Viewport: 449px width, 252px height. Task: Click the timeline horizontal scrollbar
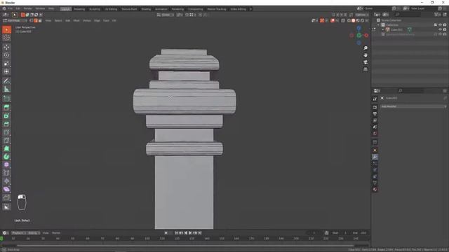coord(185,246)
